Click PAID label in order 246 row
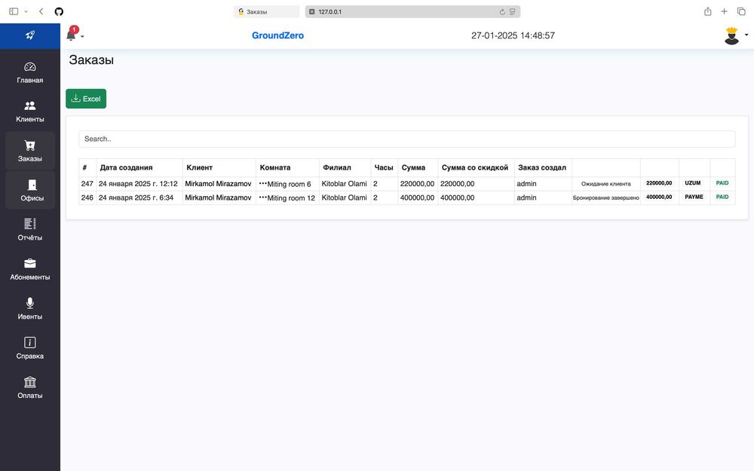The image size is (754, 471). pos(722,197)
